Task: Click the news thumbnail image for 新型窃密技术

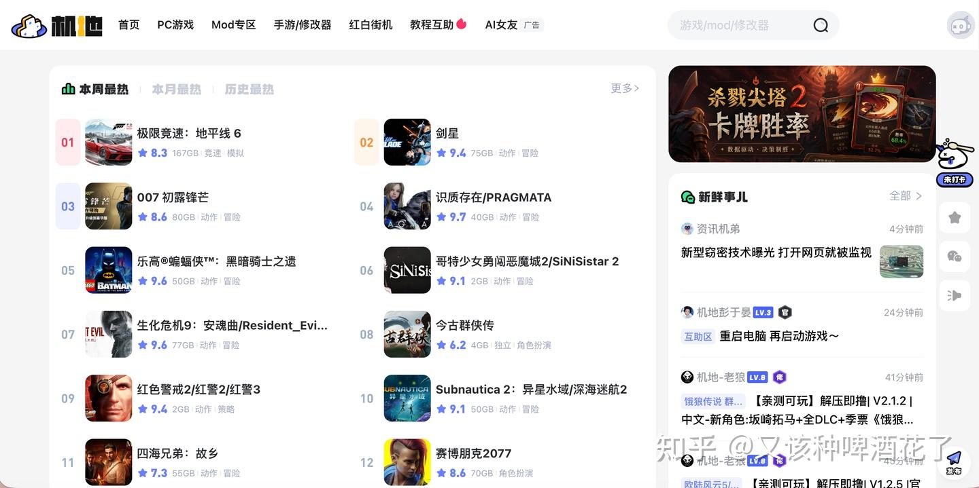Action: tap(901, 262)
